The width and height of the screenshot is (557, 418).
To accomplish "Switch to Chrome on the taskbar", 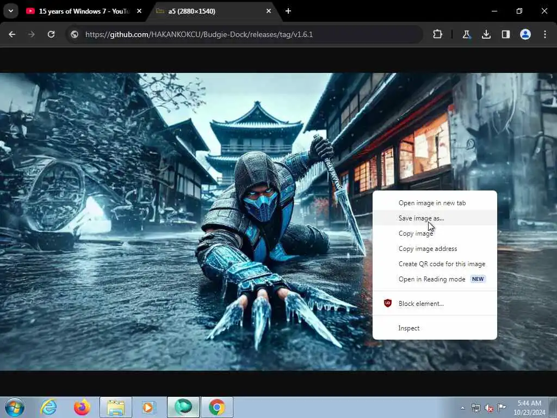I will 217,407.
